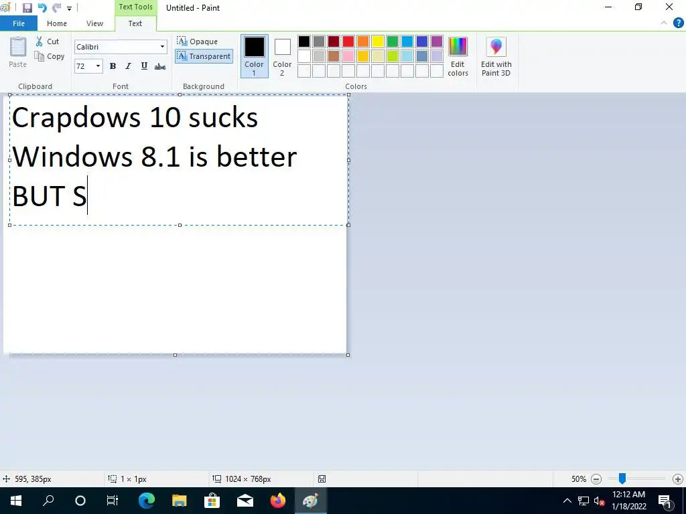Click the Paint taskbar icon
686x514 pixels.
coord(311,501)
